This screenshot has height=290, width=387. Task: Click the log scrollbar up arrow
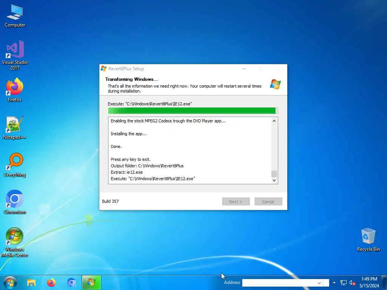274,121
